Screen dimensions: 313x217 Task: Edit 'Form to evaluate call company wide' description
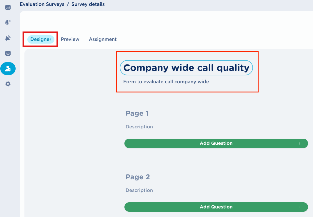[166, 82]
